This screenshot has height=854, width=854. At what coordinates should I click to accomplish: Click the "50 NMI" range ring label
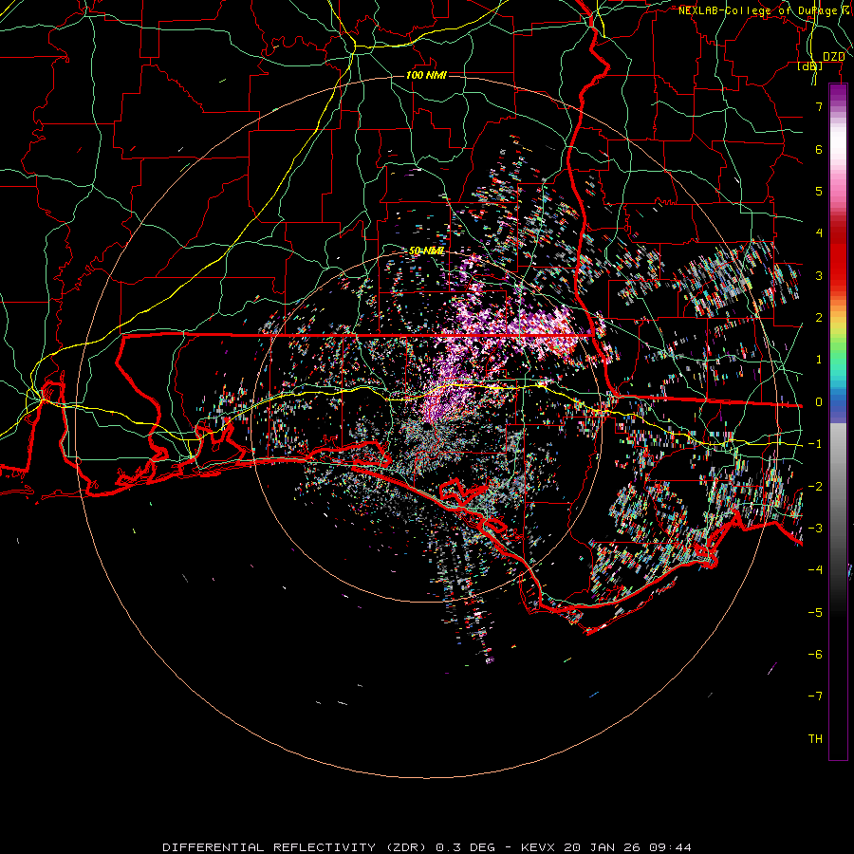[426, 251]
